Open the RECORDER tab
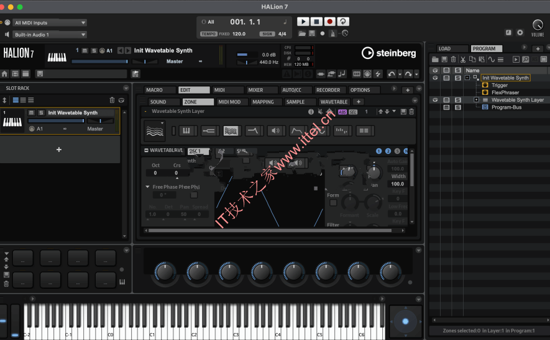 [330, 90]
